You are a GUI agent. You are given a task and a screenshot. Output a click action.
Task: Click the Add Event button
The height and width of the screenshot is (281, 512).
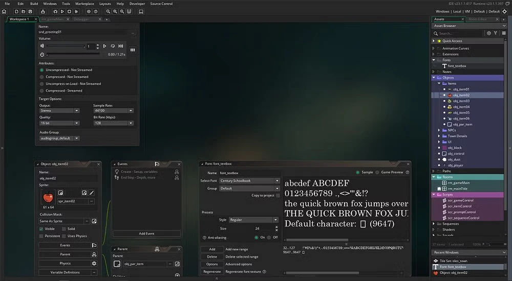(146, 233)
